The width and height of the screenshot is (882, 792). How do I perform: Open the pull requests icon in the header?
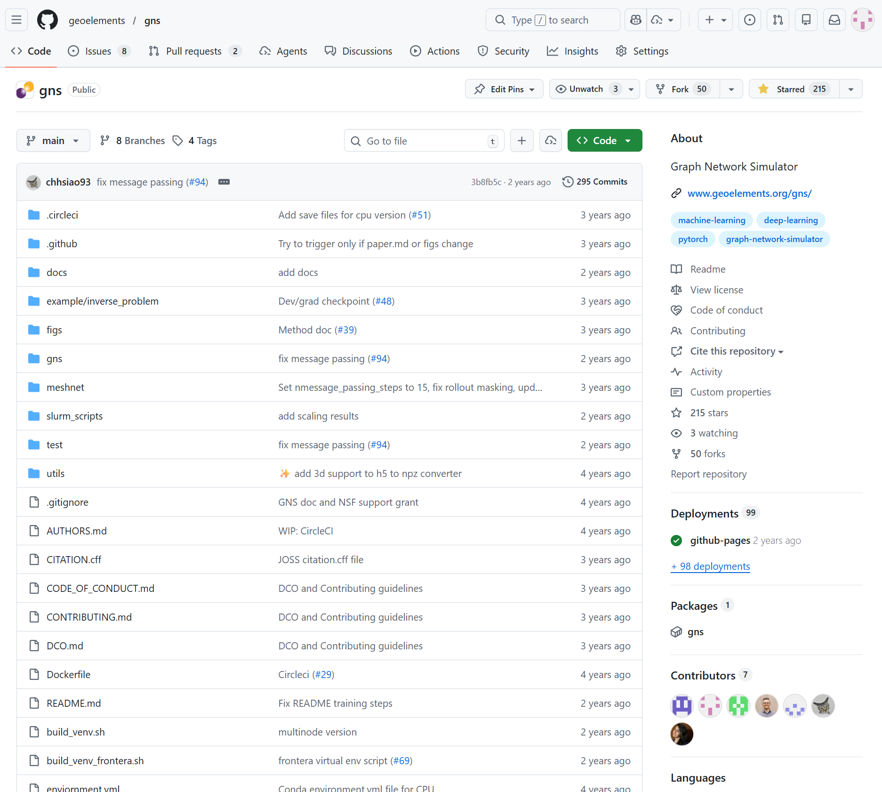pyautogui.click(x=778, y=20)
